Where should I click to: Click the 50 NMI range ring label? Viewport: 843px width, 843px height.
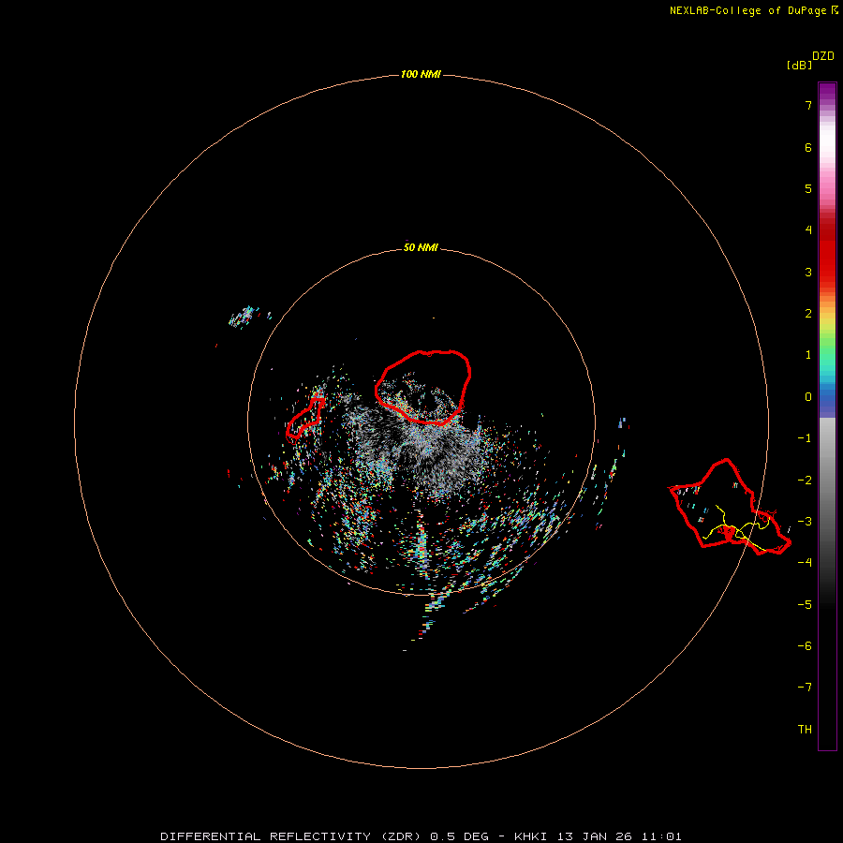point(421,247)
